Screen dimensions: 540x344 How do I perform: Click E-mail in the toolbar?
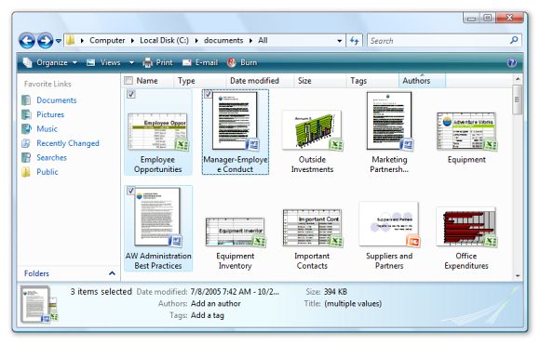[200, 62]
